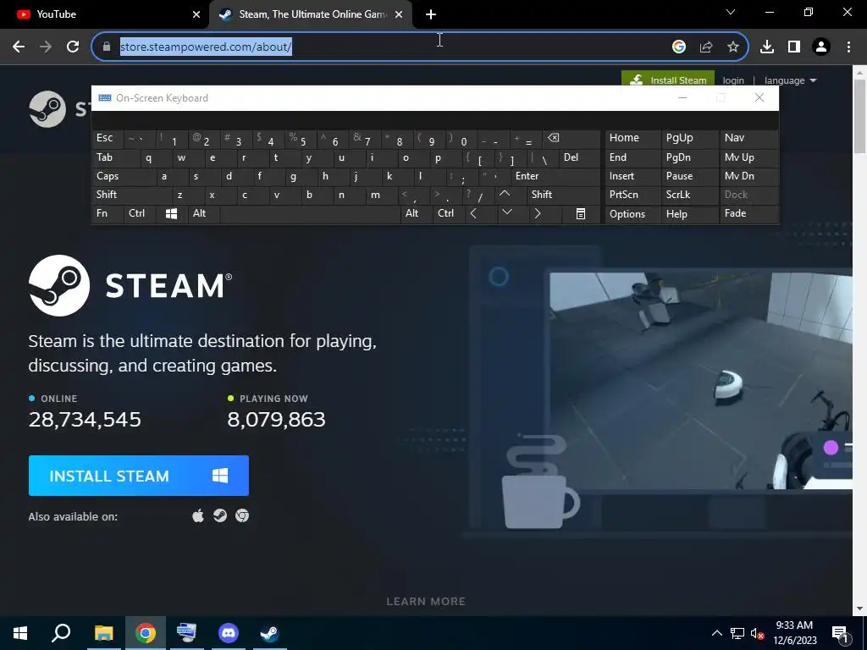This screenshot has width=867, height=650.
Task: Toggle the left Shift key
Action: pyautogui.click(x=131, y=195)
